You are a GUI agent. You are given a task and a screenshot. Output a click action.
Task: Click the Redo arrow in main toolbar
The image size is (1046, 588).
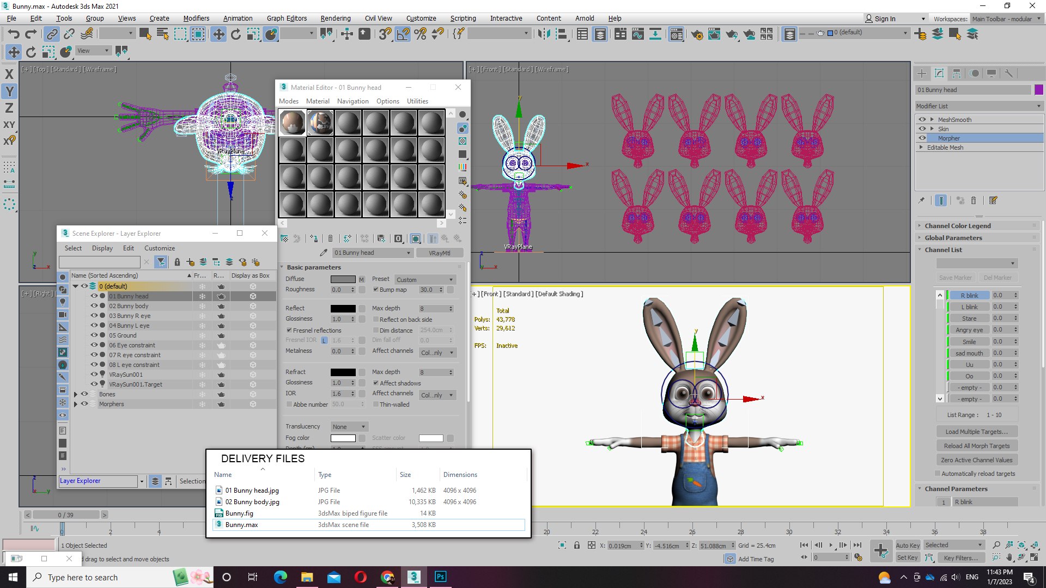[x=31, y=34]
